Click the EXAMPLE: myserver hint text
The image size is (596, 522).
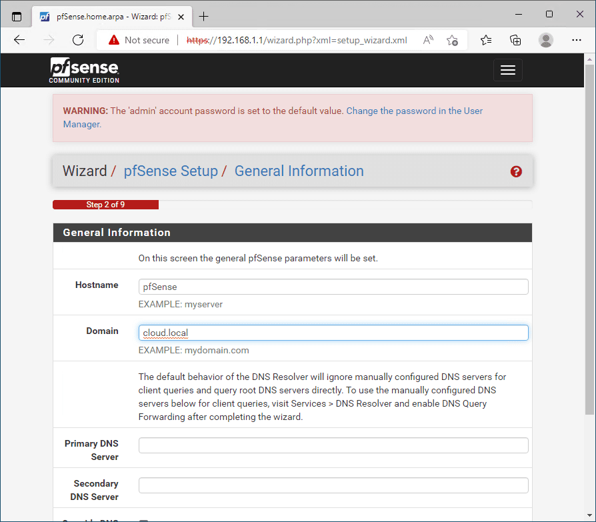coord(181,304)
